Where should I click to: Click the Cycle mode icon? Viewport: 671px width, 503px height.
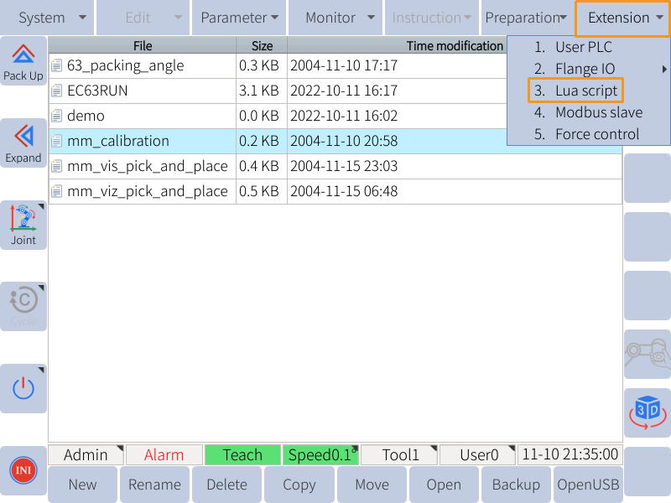tap(23, 307)
